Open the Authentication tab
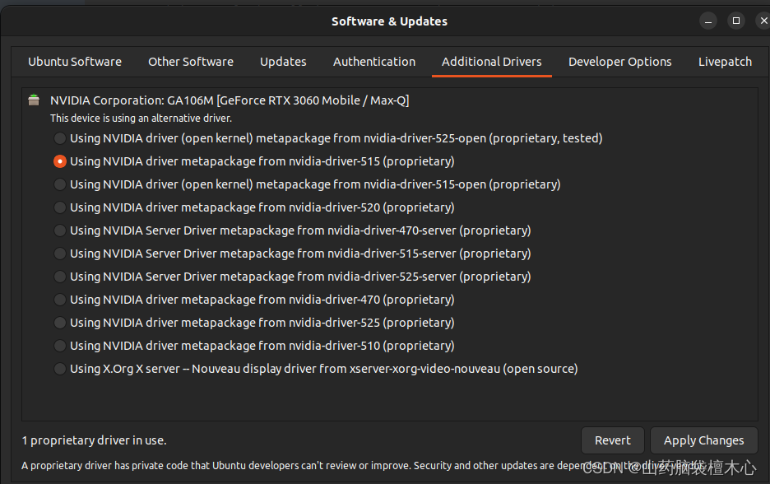The width and height of the screenshot is (770, 484). [374, 62]
